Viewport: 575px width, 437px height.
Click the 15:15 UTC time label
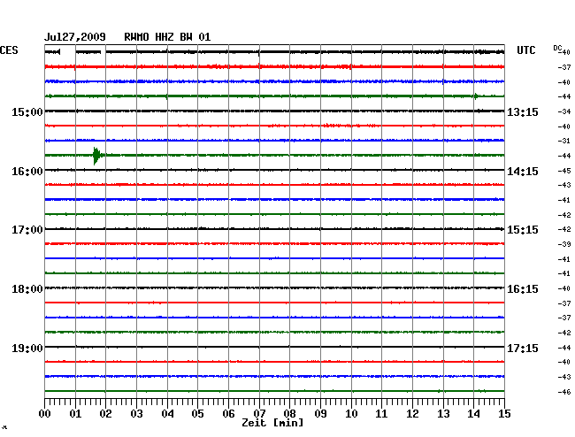coord(523,230)
